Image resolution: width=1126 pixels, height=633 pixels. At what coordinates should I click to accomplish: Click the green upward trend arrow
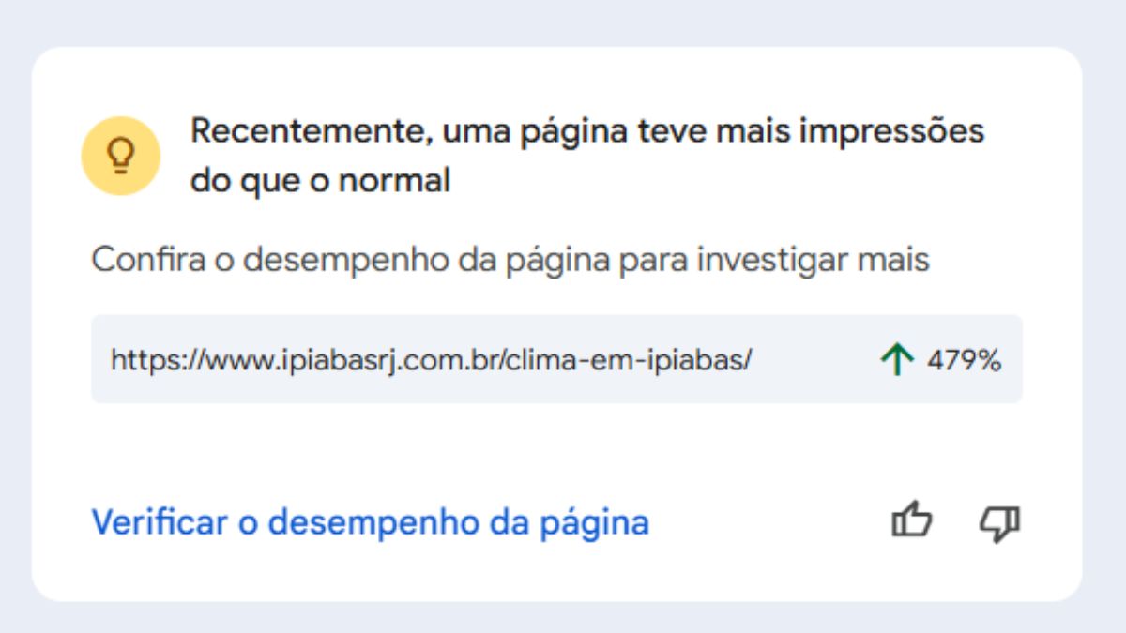pyautogui.click(x=898, y=358)
